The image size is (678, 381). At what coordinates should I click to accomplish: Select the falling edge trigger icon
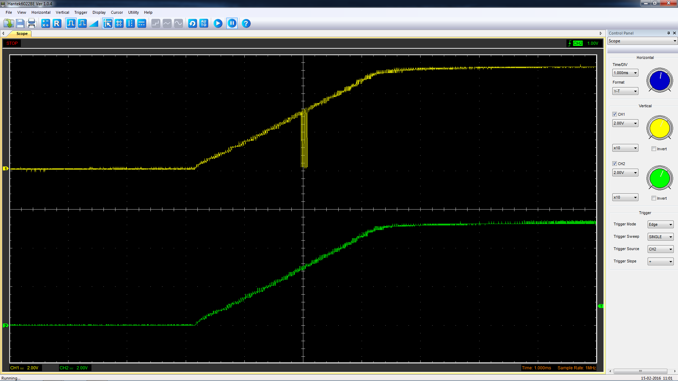coord(82,23)
